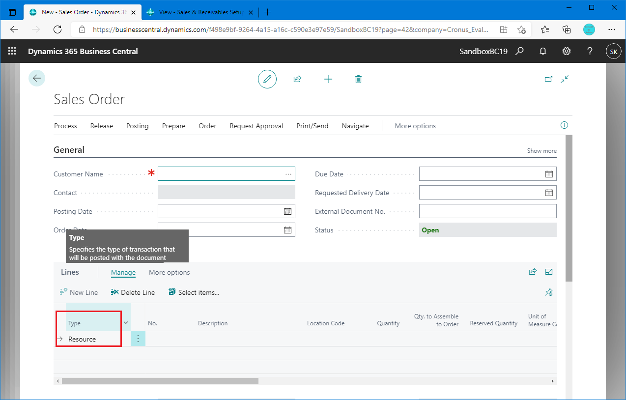Open the Due Date calendar picker
626x400 pixels.
(x=549, y=173)
